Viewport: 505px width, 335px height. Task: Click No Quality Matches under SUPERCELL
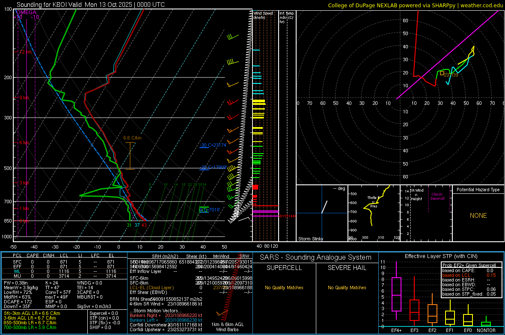284,288
